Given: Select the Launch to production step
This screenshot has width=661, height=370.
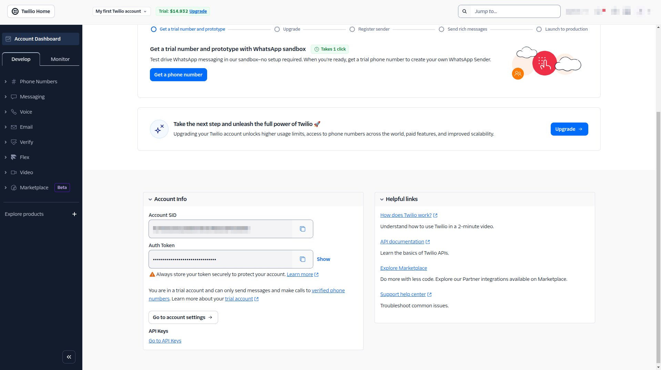Looking at the screenshot, I should click(x=562, y=29).
